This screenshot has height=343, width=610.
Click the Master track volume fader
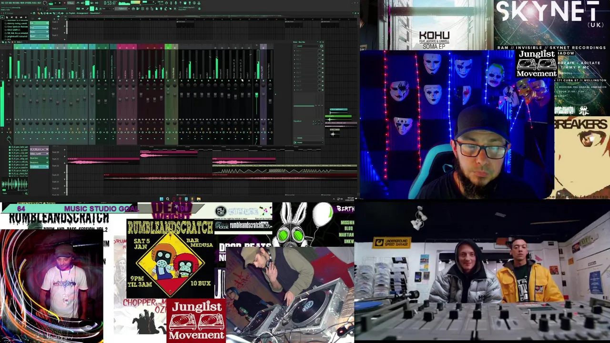tap(9, 94)
